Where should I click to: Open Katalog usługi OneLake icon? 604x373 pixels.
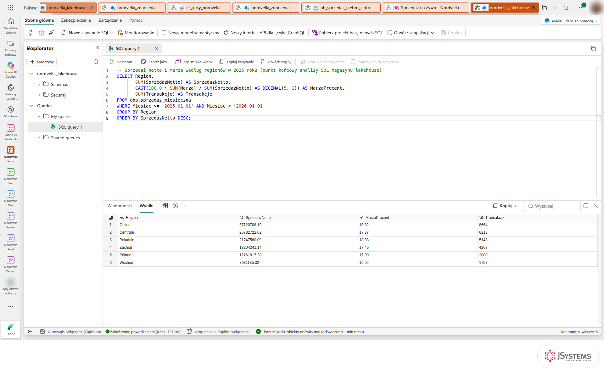click(x=11, y=92)
